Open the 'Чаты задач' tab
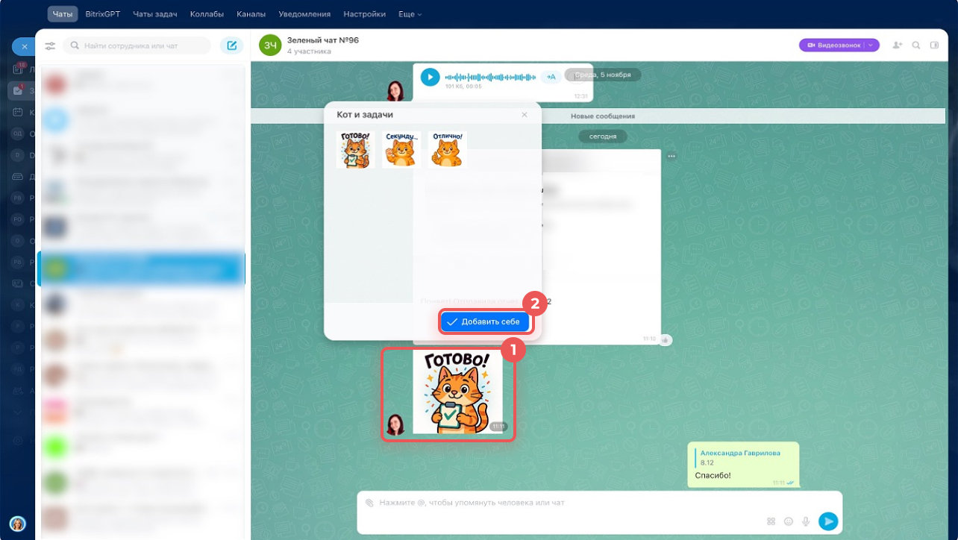 tap(155, 14)
